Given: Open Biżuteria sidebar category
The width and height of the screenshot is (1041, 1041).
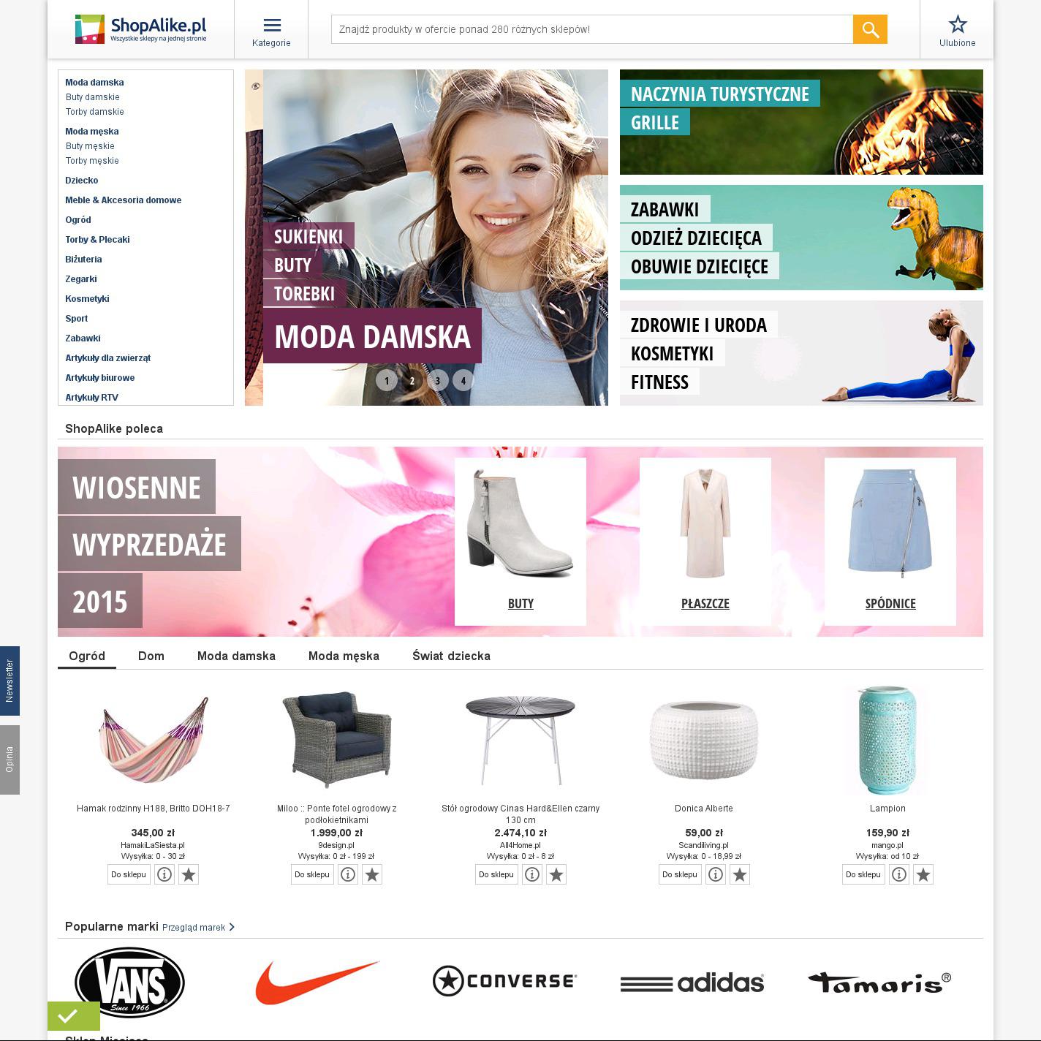Looking at the screenshot, I should (83, 260).
